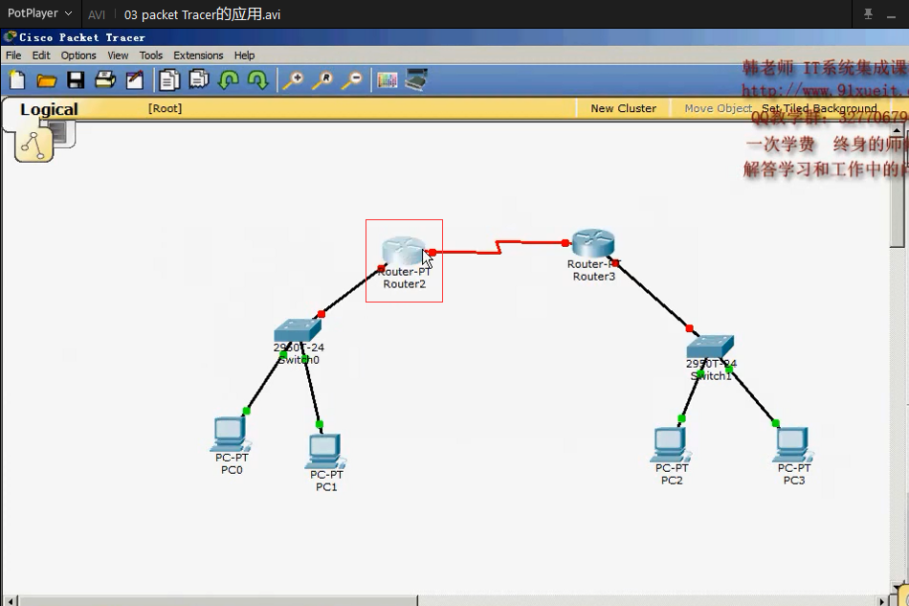The height and width of the screenshot is (606, 909).
Task: Pin the PotPlayer window on top
Action: pos(868,14)
